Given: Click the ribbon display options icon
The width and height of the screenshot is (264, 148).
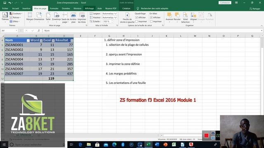Looking at the screenshot, I should pyautogui.click(x=236, y=3).
